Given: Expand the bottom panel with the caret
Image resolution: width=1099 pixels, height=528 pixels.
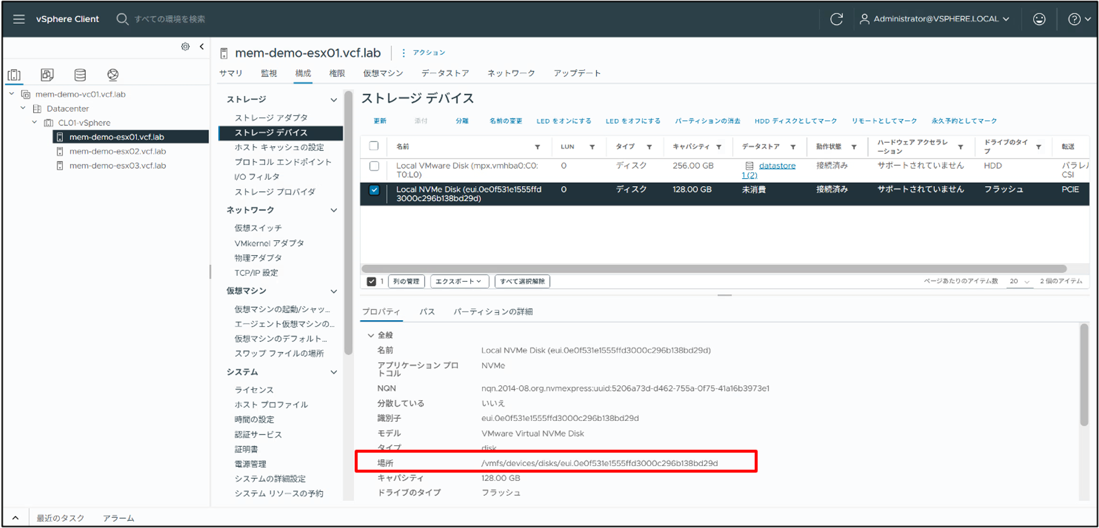Looking at the screenshot, I should pos(16,518).
